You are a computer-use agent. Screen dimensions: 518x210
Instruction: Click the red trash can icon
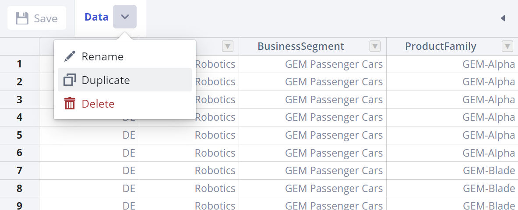coord(70,104)
